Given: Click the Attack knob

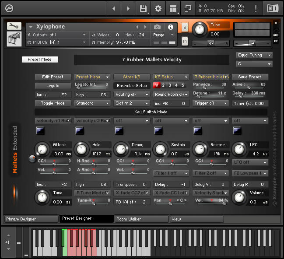Looking at the screenshot, I should pos(42,150).
